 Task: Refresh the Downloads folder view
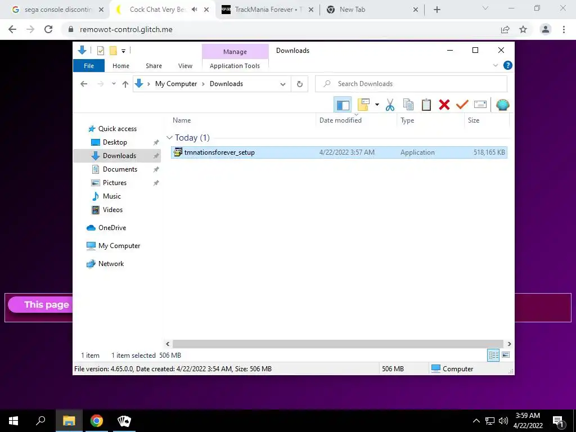point(300,84)
